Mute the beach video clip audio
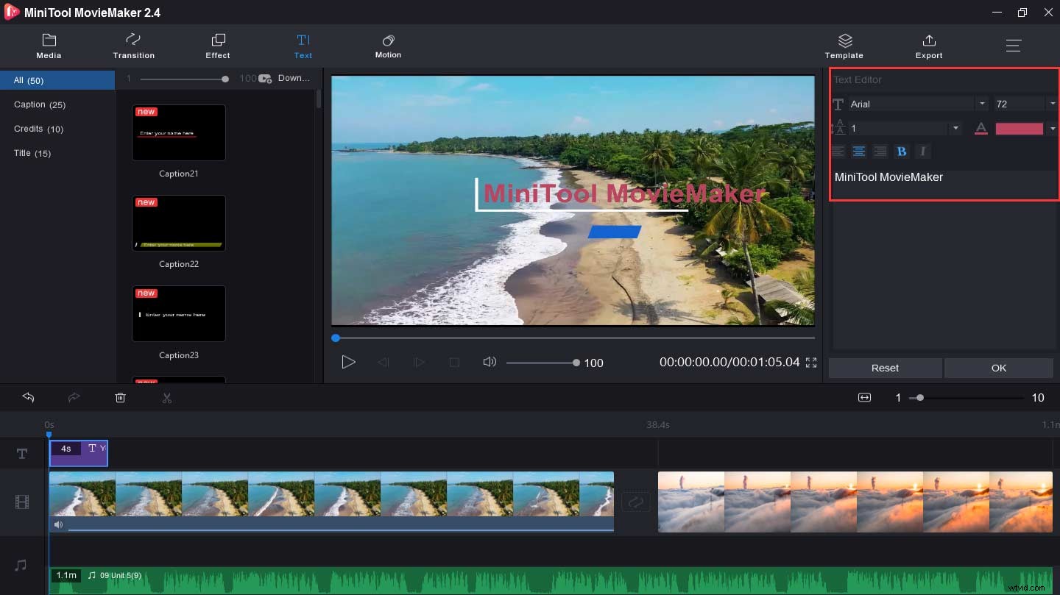The height and width of the screenshot is (595, 1060). pos(58,524)
